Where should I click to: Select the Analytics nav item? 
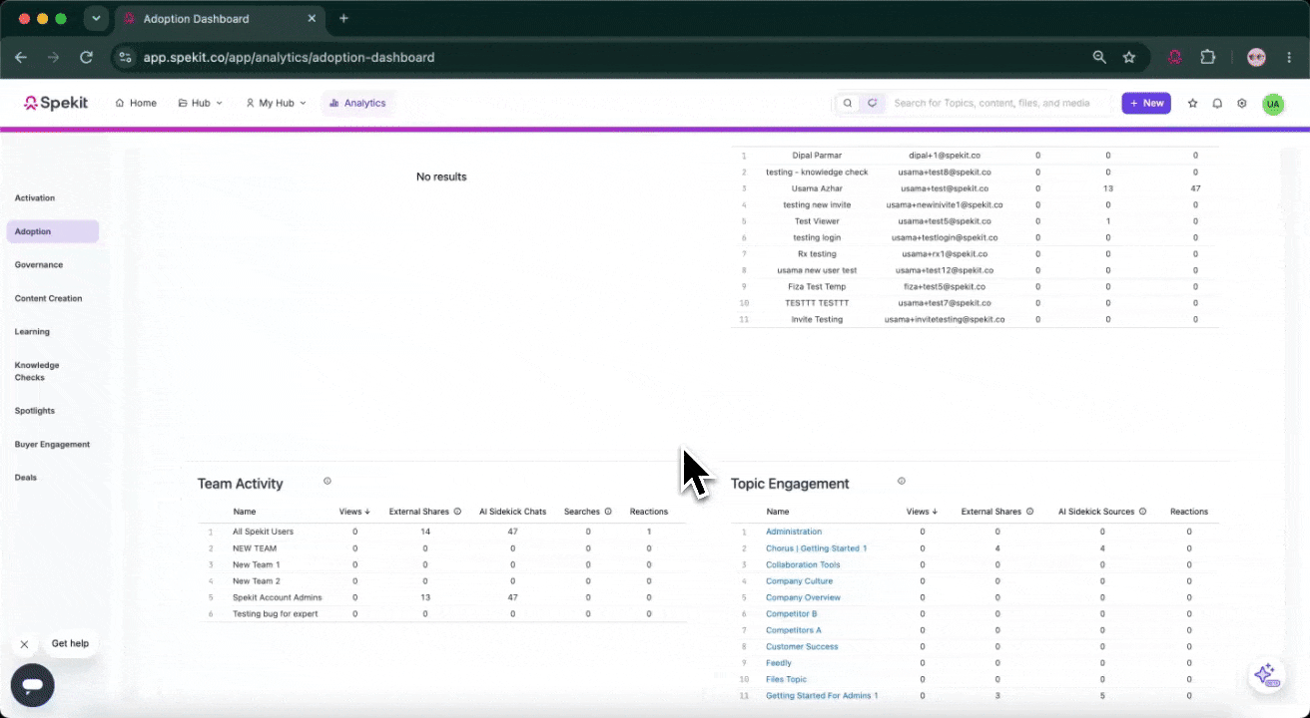coord(357,103)
